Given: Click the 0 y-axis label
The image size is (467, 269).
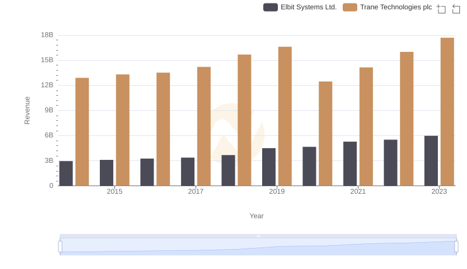Looking at the screenshot, I should (x=51, y=186).
